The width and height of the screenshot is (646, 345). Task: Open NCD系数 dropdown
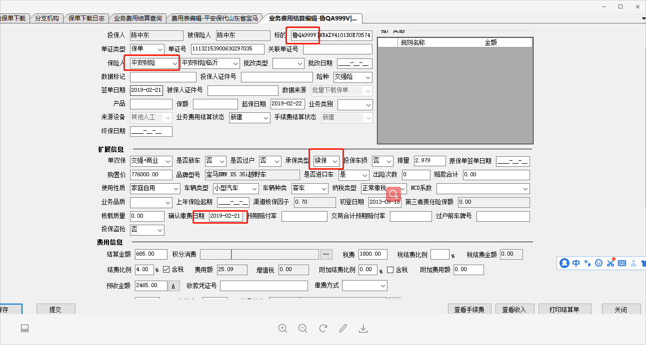click(x=483, y=189)
